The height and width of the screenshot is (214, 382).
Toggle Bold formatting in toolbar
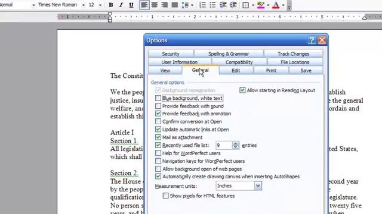pos(111,5)
